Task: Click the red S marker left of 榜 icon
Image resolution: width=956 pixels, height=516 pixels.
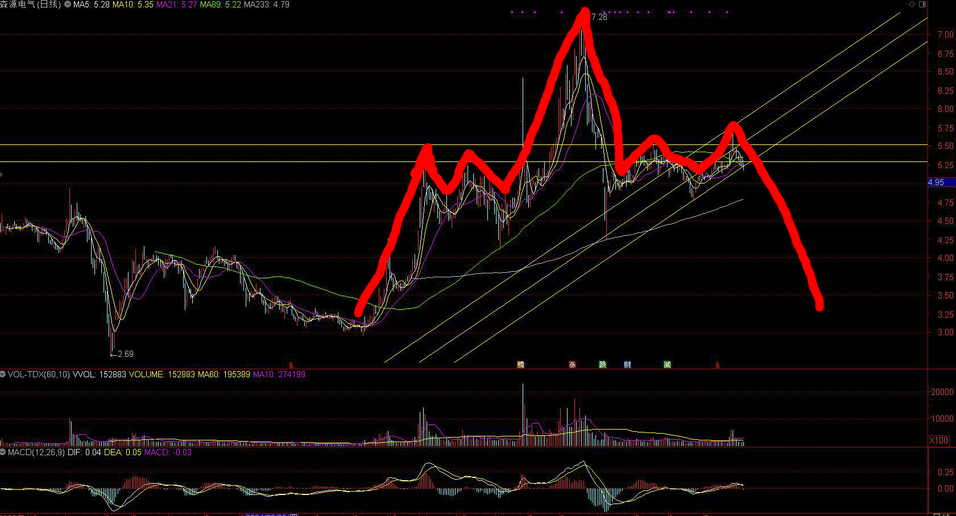Action: tap(291, 365)
